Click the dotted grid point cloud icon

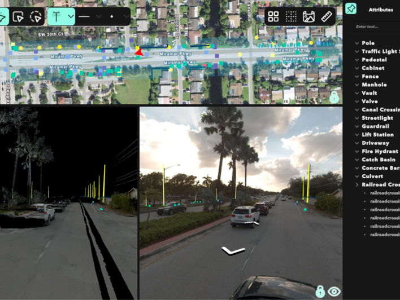291,17
